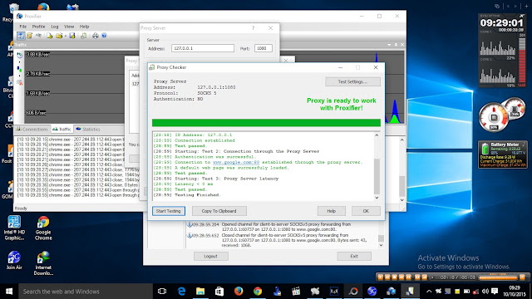532x299 pixels.
Task: Click the new profile page icon in Proxifier toolbar
Action: [x=50, y=36]
